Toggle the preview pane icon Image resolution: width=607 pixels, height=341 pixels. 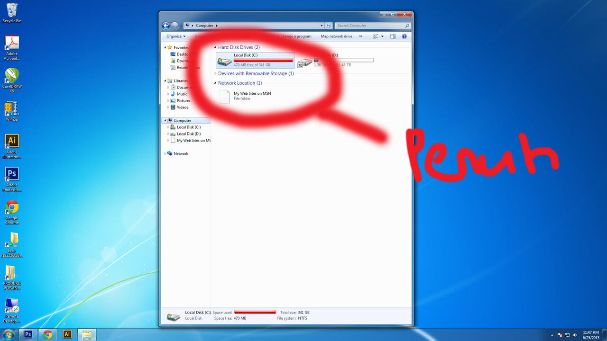click(393, 36)
